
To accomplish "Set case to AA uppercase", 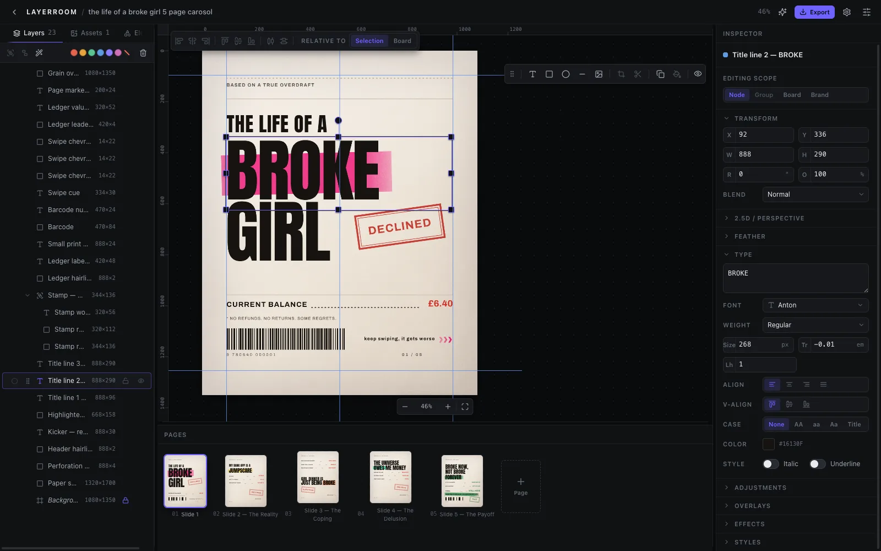I will (x=798, y=424).
